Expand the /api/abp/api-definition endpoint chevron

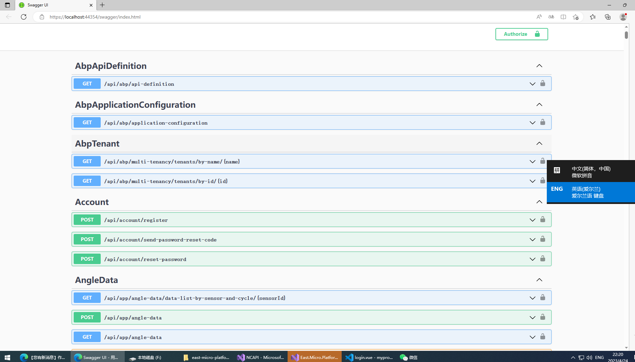pyautogui.click(x=532, y=84)
